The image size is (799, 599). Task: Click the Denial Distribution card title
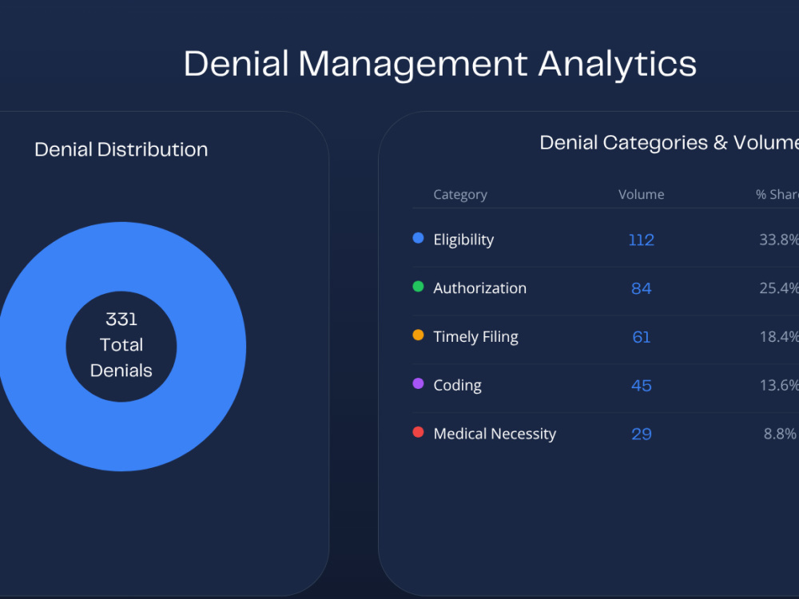tap(121, 150)
